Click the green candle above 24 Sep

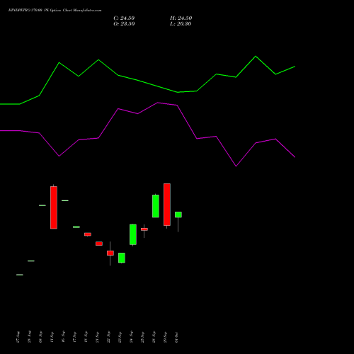133,234
